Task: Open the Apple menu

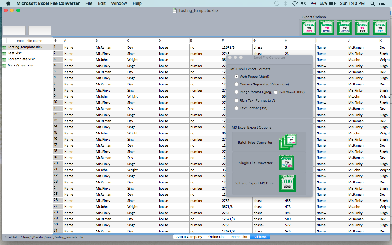Action: pos(8,3)
